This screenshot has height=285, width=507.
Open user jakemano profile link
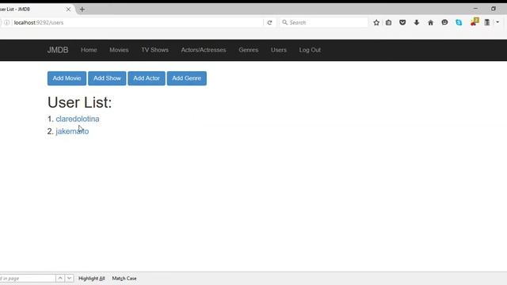click(x=72, y=131)
